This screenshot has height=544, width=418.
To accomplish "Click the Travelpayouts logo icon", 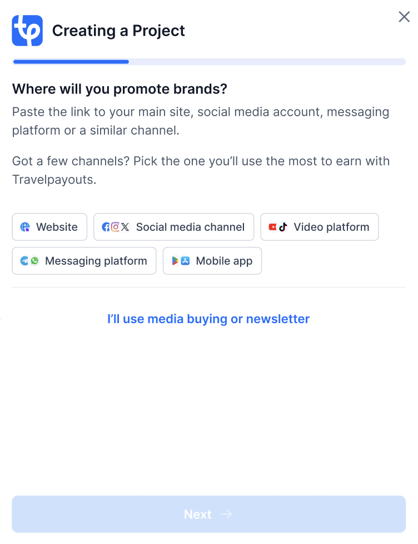I will (x=27, y=31).
